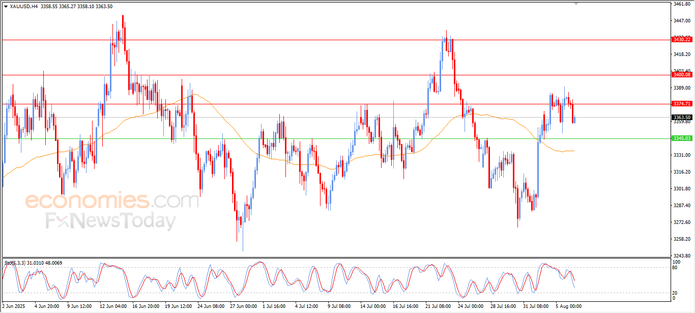Click the stochastic 100 level label

coord(676,262)
